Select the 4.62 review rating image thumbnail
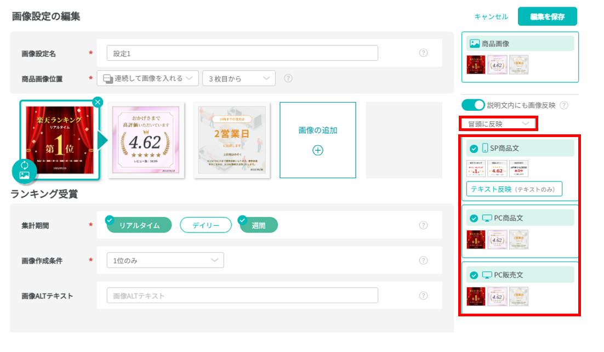This screenshot has width=604, height=352. click(145, 140)
